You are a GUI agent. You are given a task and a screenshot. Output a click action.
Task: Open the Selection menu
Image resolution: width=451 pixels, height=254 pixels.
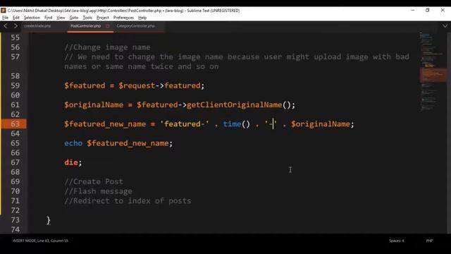click(x=32, y=18)
